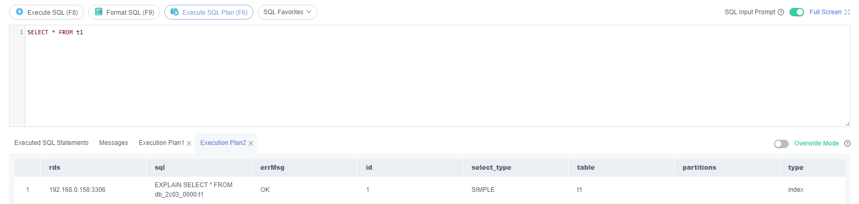Click the Execute SQL play icon
This screenshot has height=204, width=859.
click(20, 12)
